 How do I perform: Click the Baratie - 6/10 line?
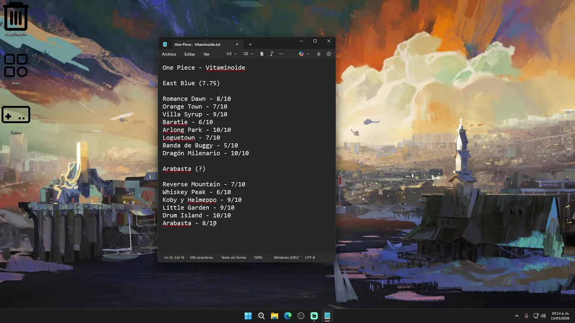188,122
